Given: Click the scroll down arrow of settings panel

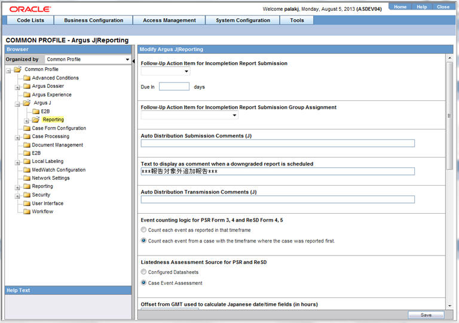Looking at the screenshot, I should (449, 306).
